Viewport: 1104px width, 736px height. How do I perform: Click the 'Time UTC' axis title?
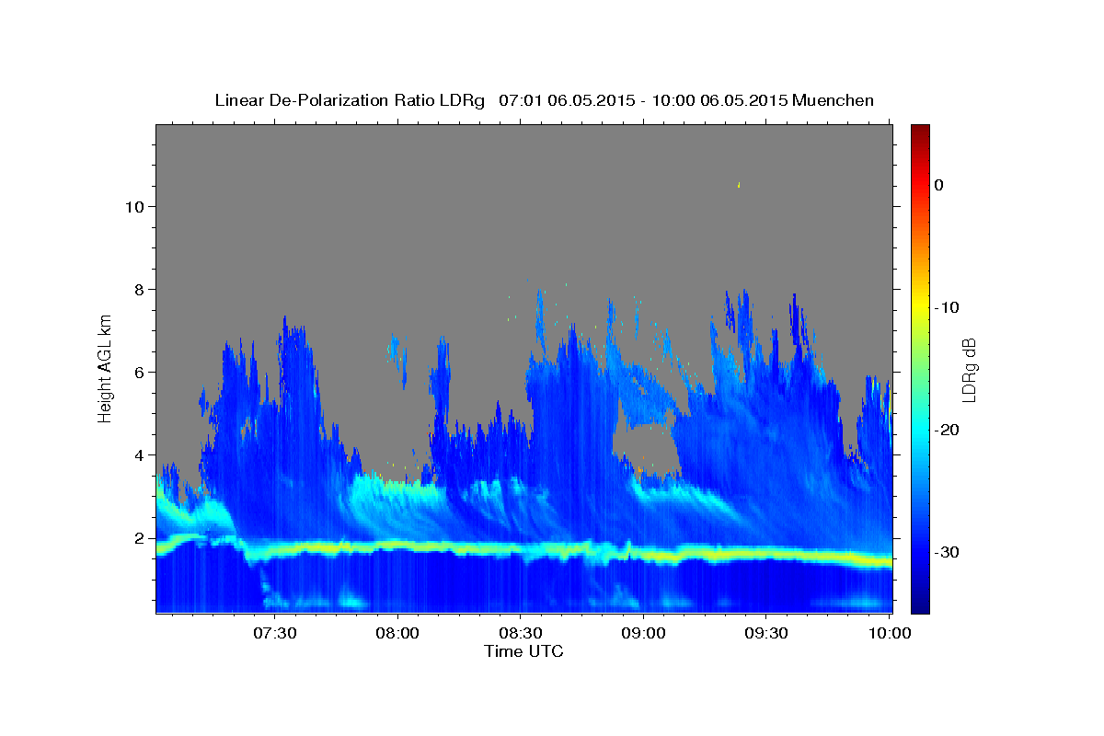(523, 651)
